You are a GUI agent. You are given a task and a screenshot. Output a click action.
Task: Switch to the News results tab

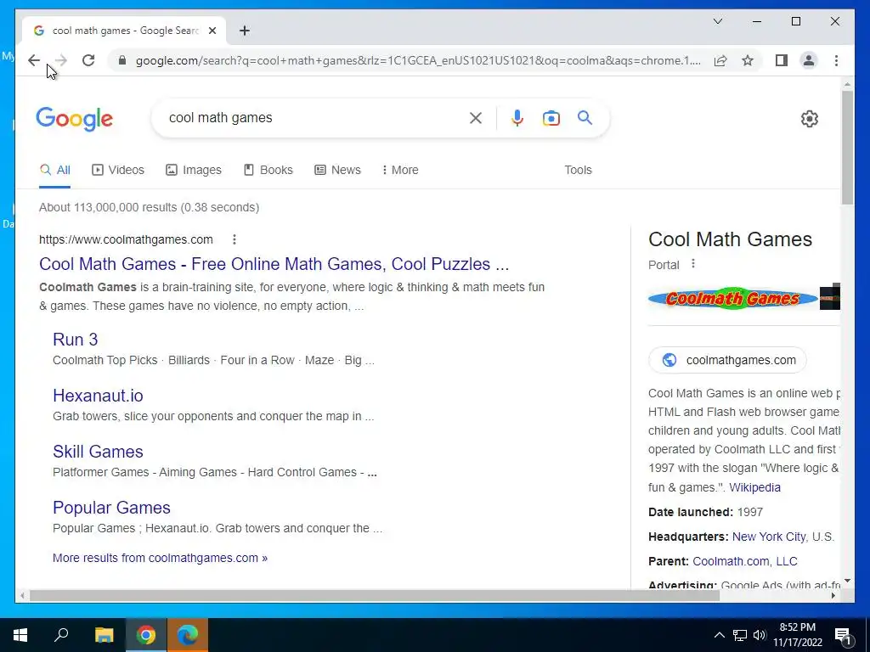(338, 170)
